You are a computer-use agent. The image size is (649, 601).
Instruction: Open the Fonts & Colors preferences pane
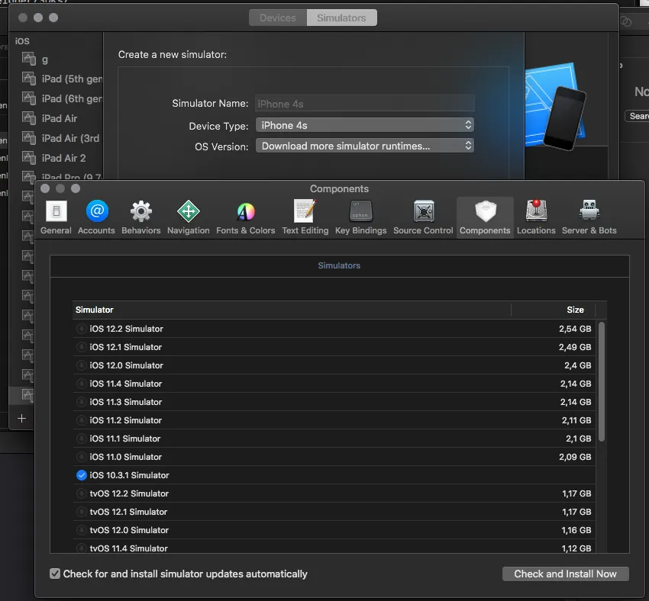[x=245, y=217]
